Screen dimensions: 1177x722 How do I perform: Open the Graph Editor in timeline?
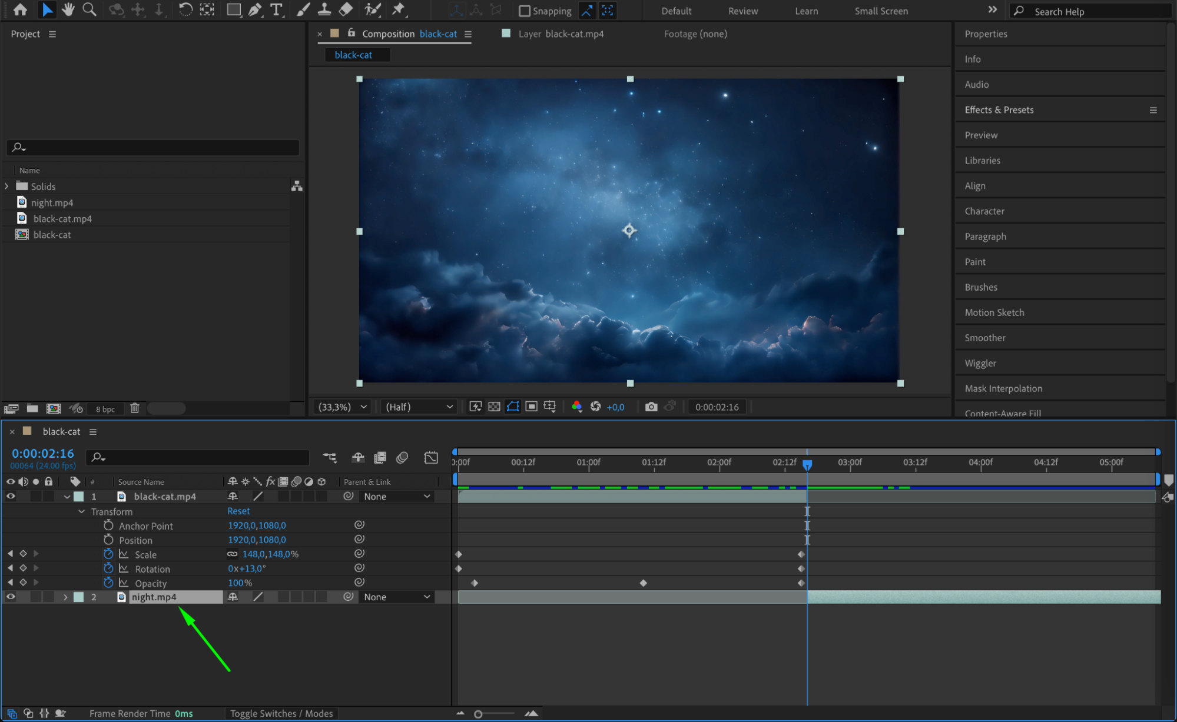click(430, 457)
